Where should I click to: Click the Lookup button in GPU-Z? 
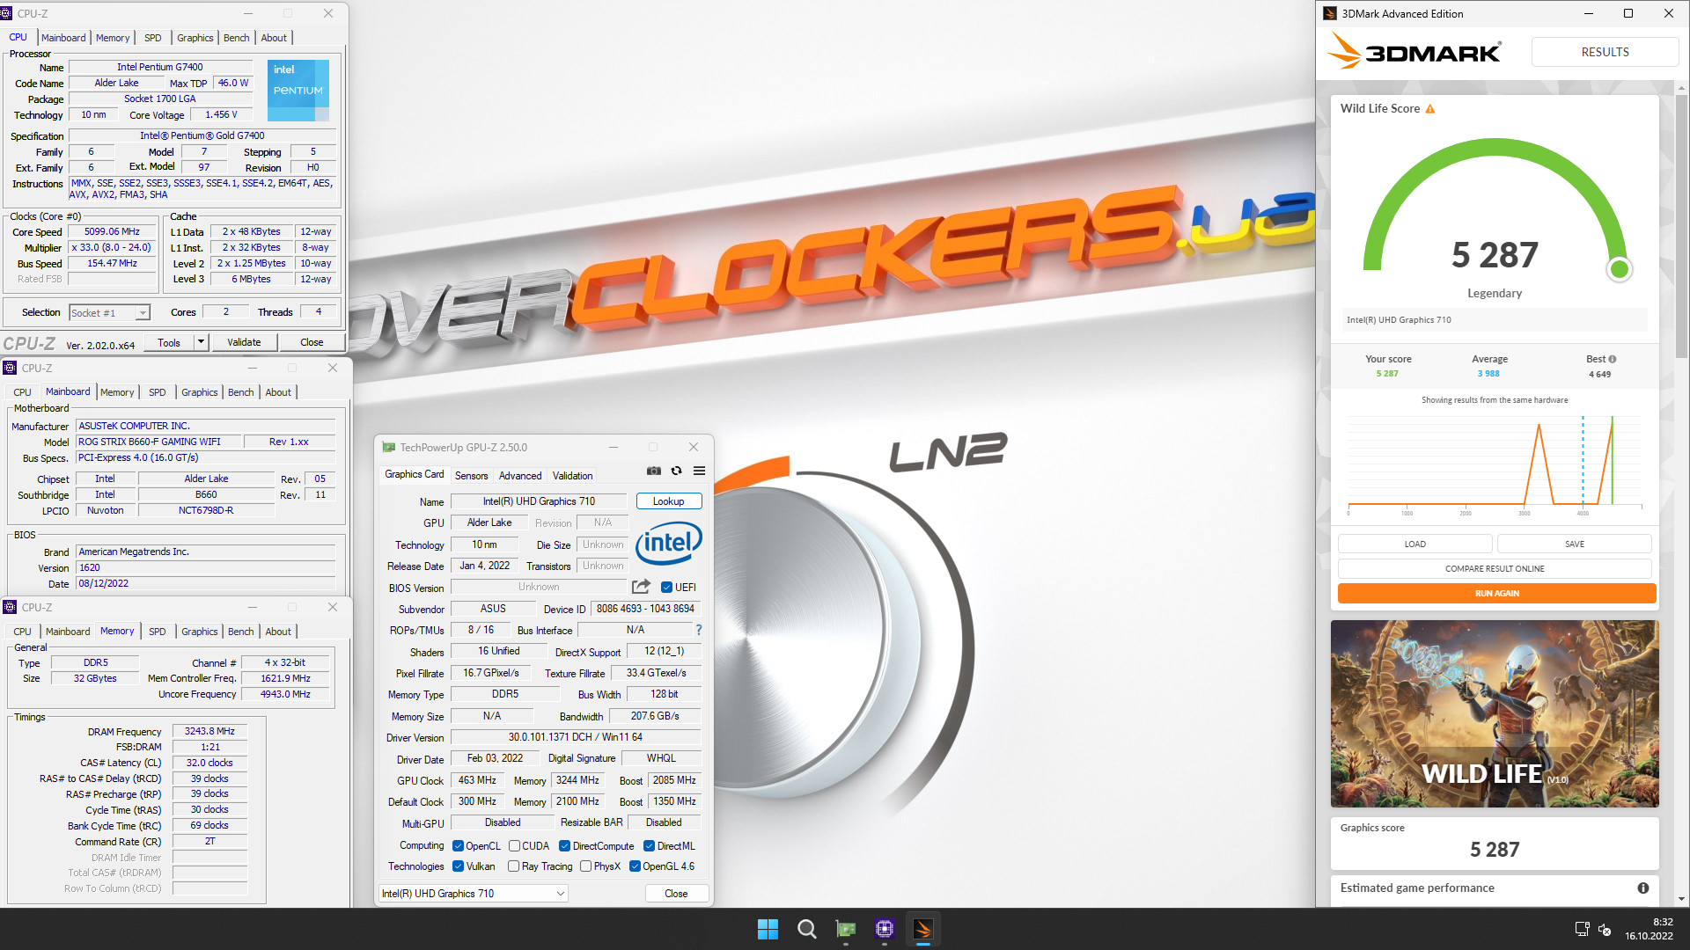click(x=669, y=501)
